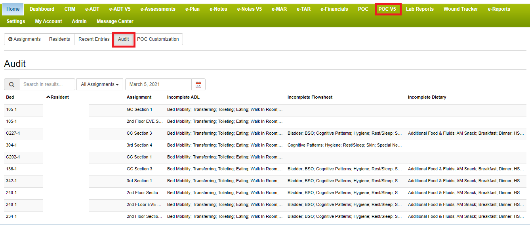Sort by the Incomplete ADL column header
Viewport: 530px width, 225px height.
point(183,97)
